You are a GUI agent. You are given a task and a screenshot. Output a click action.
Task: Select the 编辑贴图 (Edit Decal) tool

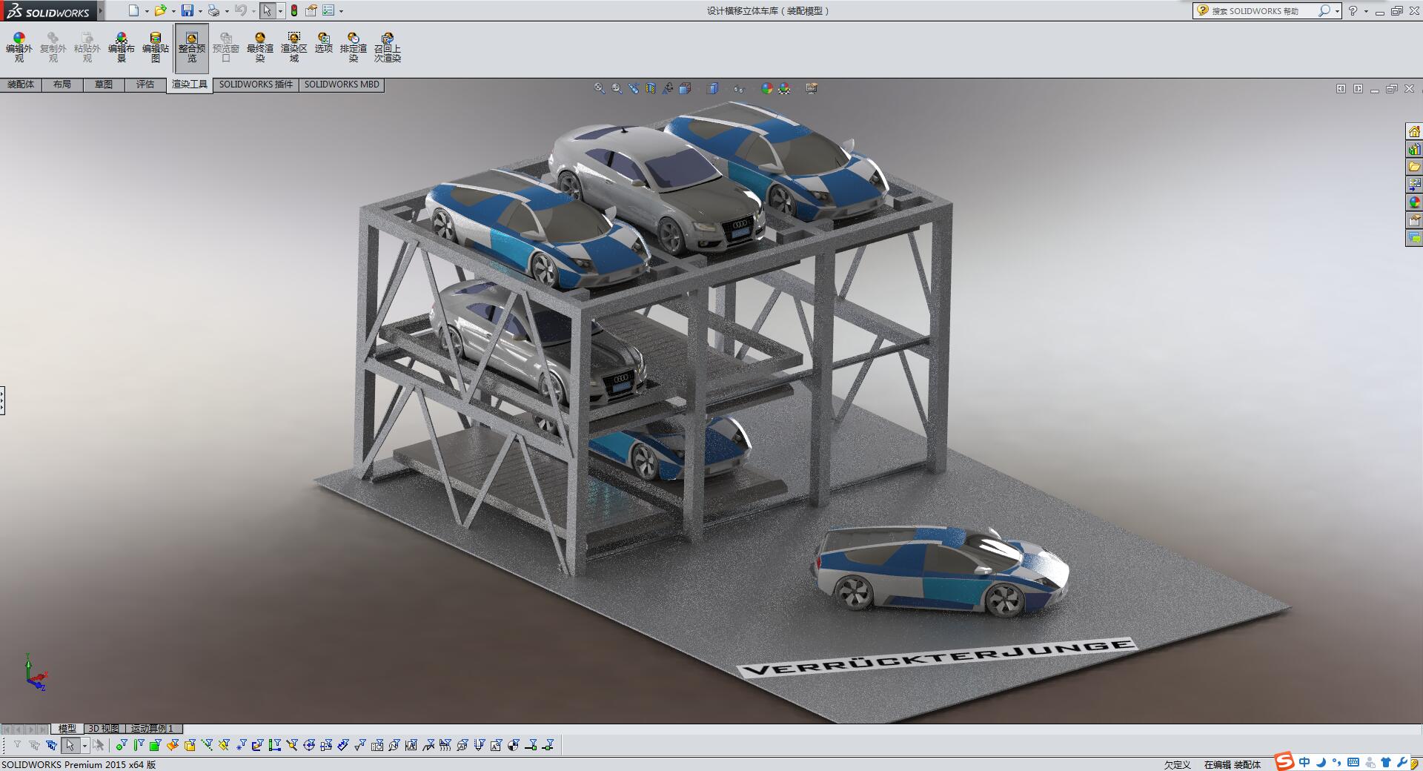pyautogui.click(x=156, y=47)
